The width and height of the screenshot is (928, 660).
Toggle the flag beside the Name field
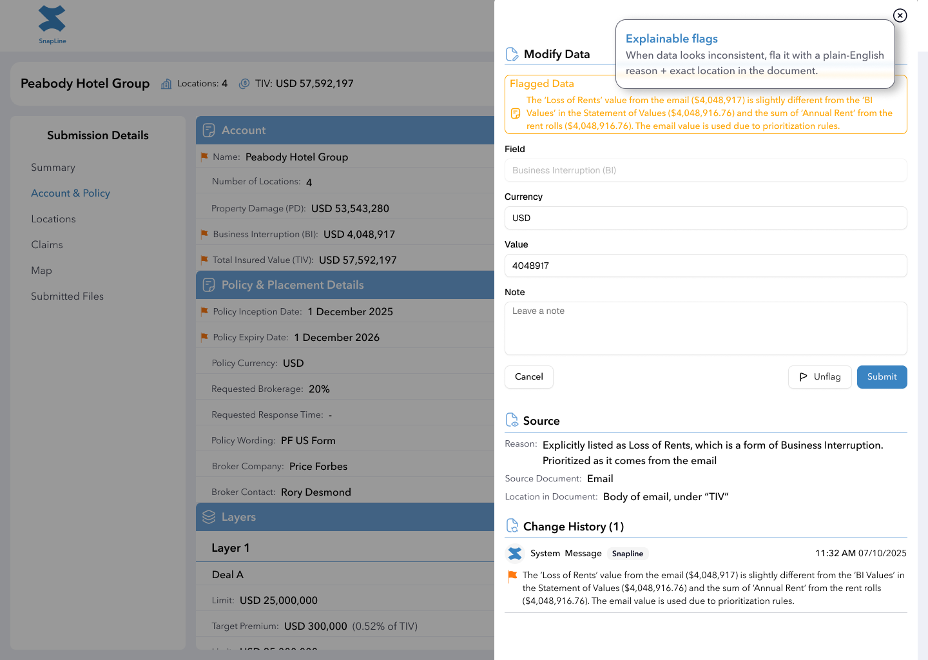(204, 156)
